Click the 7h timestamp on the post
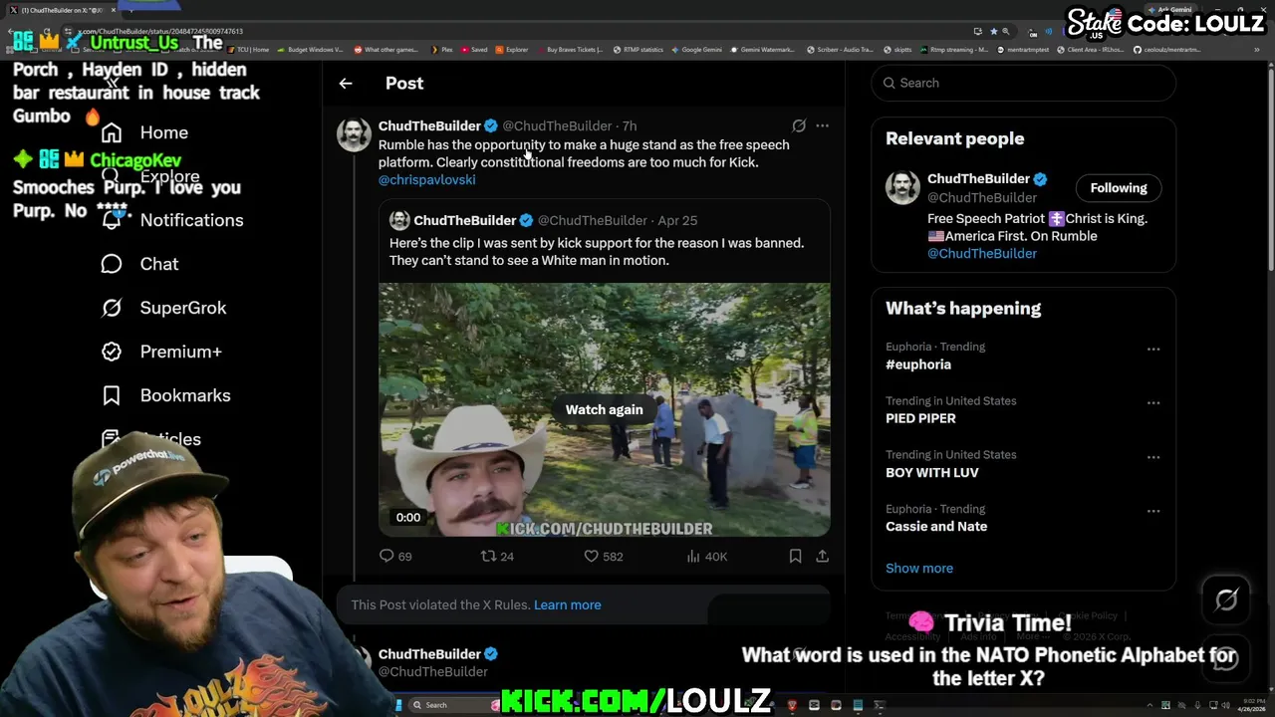 click(x=630, y=125)
